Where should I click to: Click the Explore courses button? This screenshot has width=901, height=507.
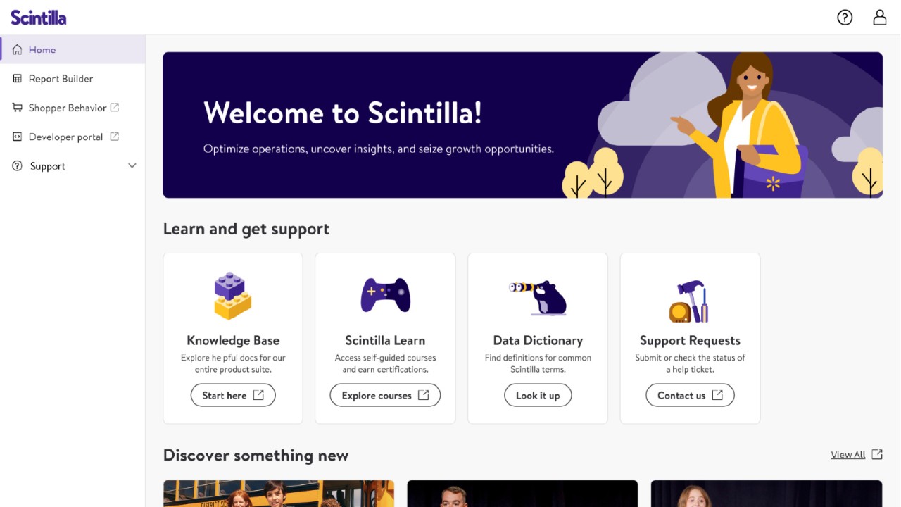[385, 395]
